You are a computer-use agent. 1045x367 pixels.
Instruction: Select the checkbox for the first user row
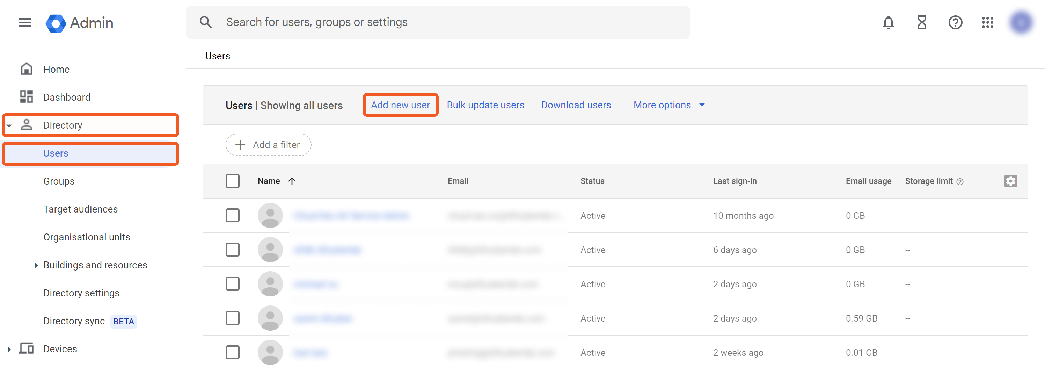pos(233,216)
